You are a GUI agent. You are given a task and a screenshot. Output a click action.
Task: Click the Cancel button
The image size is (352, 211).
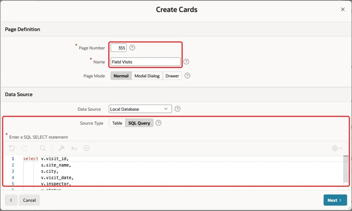[x=30, y=200]
